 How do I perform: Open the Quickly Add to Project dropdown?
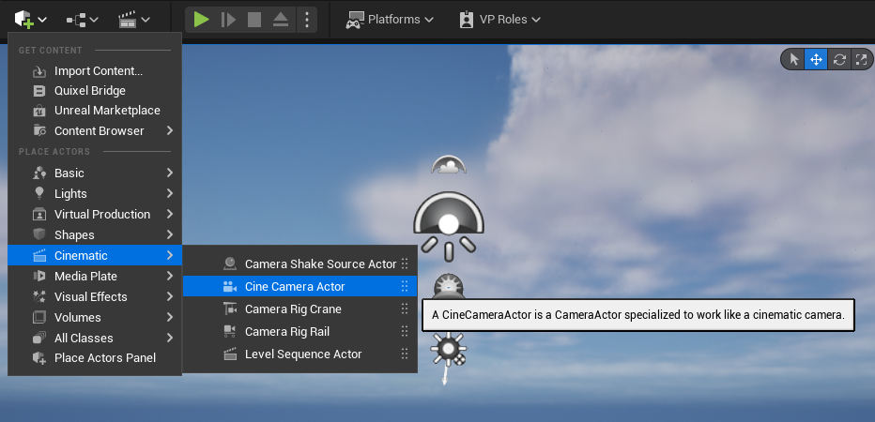point(30,20)
